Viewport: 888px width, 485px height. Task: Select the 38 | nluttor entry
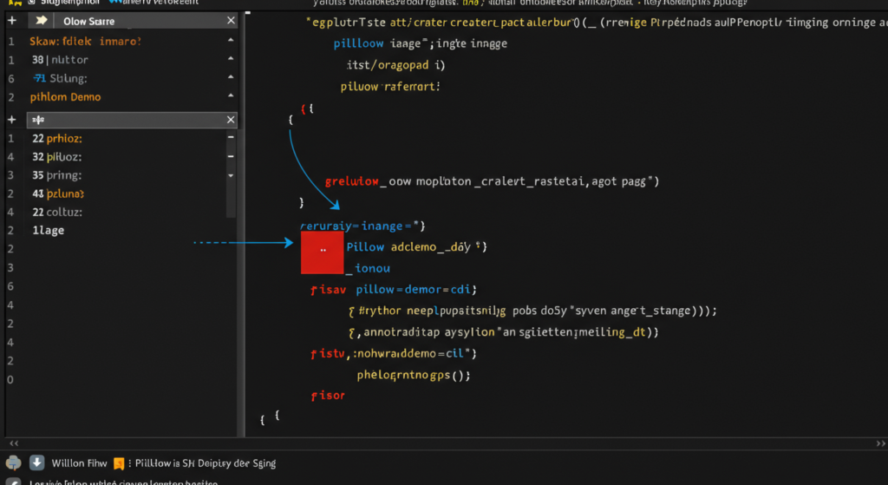pyautogui.click(x=60, y=60)
